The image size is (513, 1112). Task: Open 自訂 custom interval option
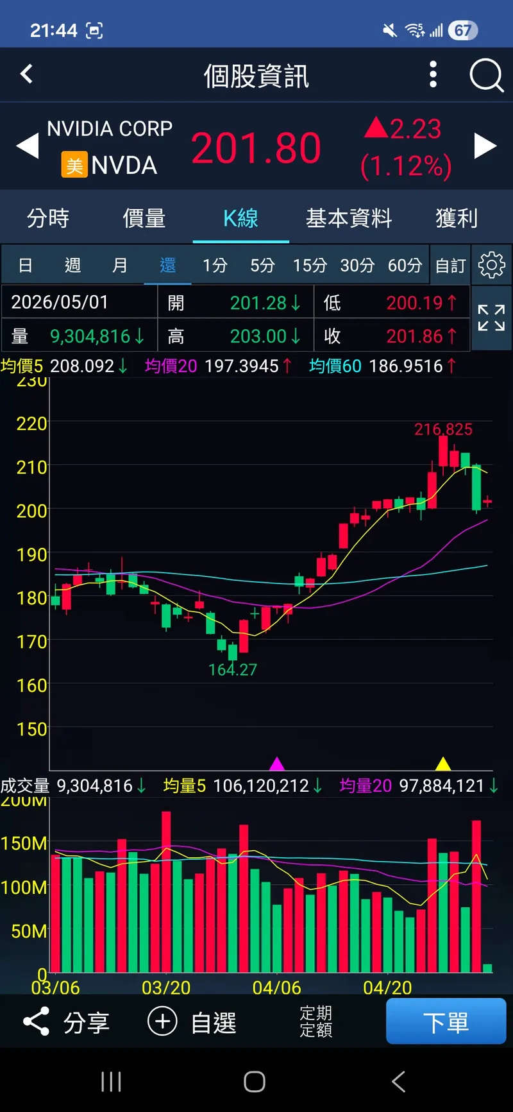(x=450, y=265)
